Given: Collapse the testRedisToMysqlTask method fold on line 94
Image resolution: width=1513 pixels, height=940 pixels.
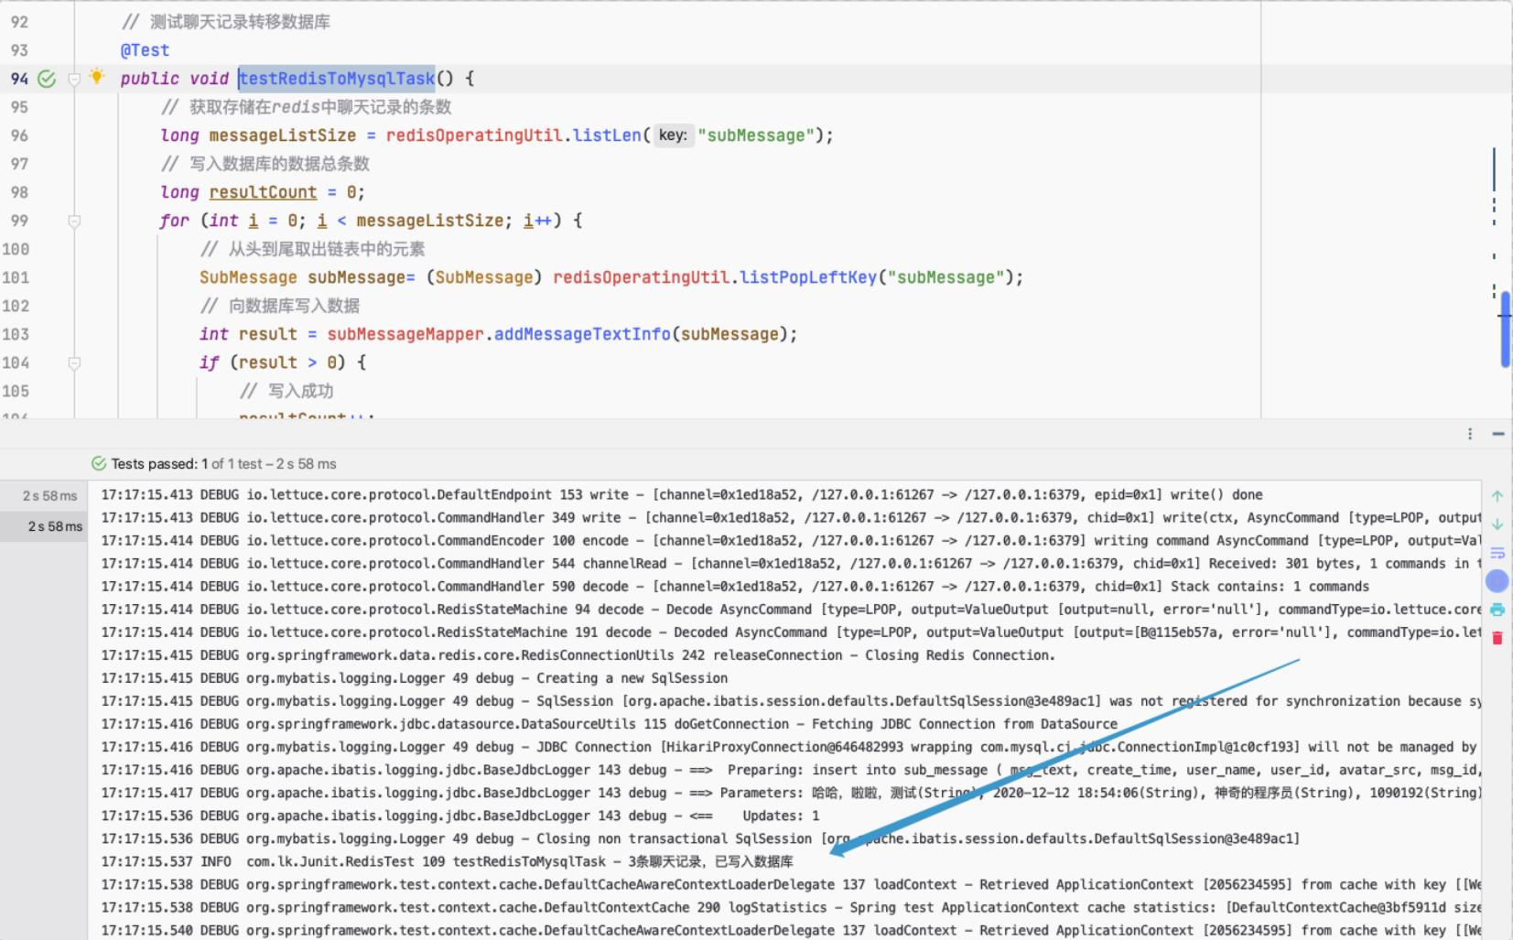Looking at the screenshot, I should coord(74,79).
